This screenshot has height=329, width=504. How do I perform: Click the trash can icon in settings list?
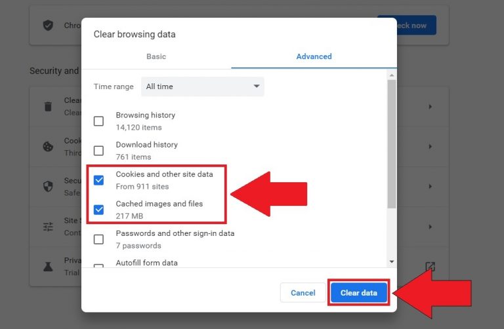point(48,106)
